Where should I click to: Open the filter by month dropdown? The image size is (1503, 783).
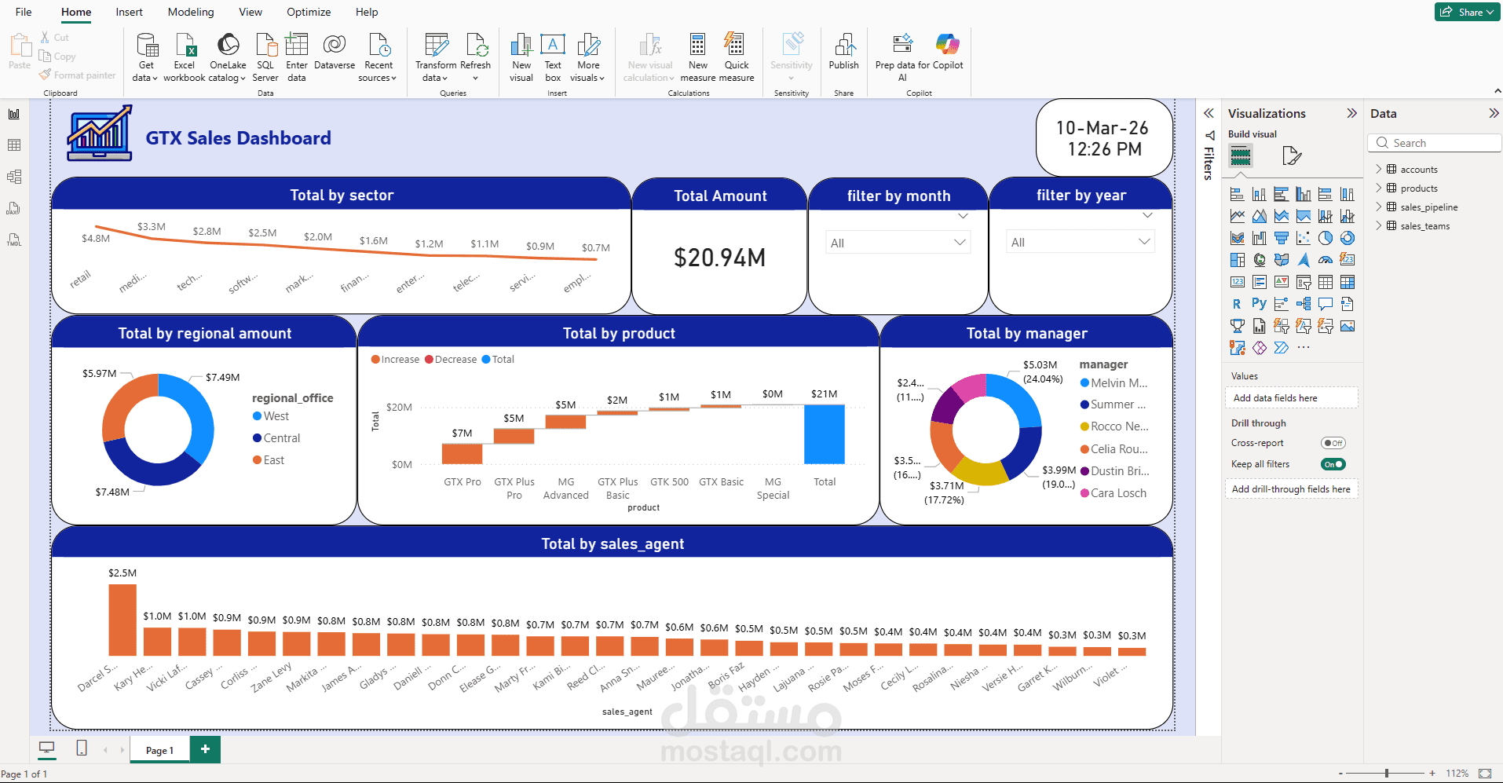[960, 242]
